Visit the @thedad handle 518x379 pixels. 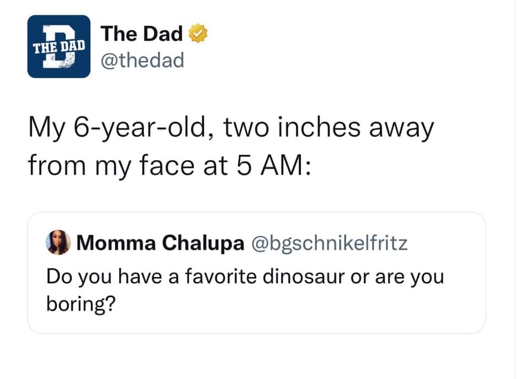pos(142,60)
